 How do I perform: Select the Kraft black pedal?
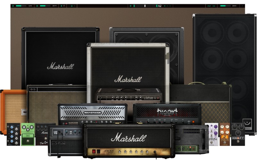tap(238, 134)
